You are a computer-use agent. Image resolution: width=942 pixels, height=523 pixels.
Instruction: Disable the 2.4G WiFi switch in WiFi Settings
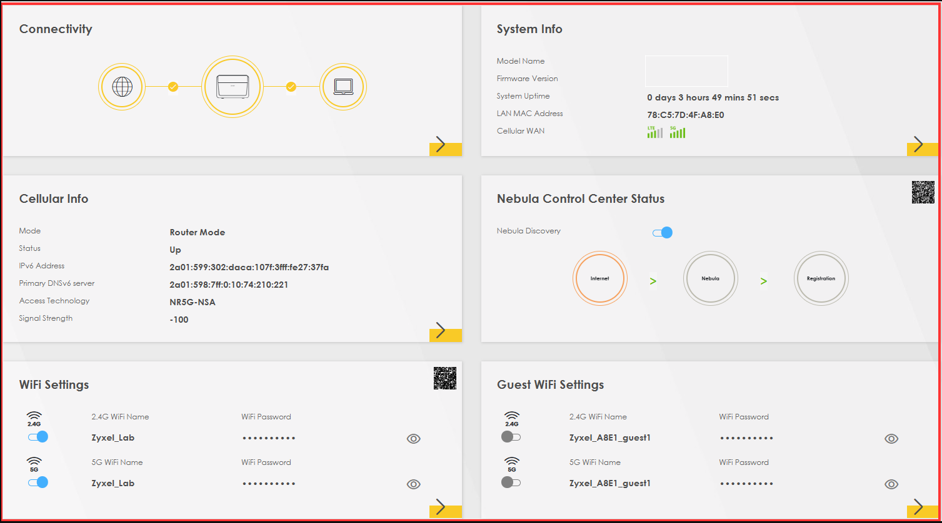38,437
